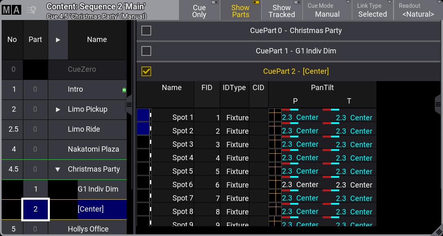Check the CuePart 0 Christmas Party checkbox
The height and width of the screenshot is (236, 443).
click(146, 31)
